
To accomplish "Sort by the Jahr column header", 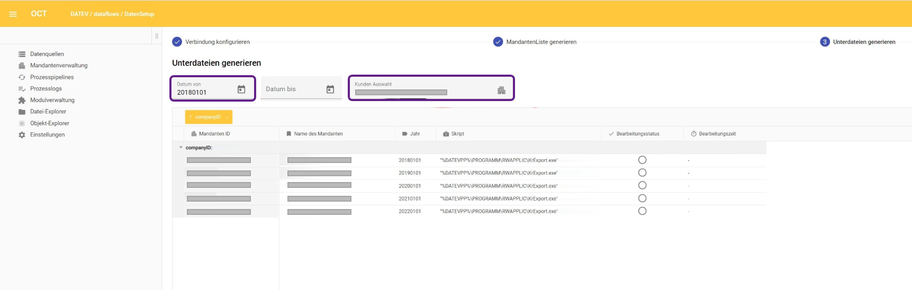I will [414, 134].
